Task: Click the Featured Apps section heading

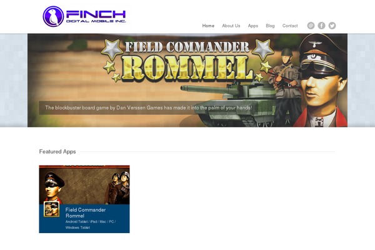Action: [x=57, y=151]
